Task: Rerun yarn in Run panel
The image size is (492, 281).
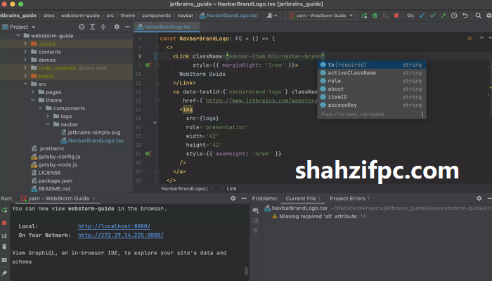Action: [x=4, y=210]
